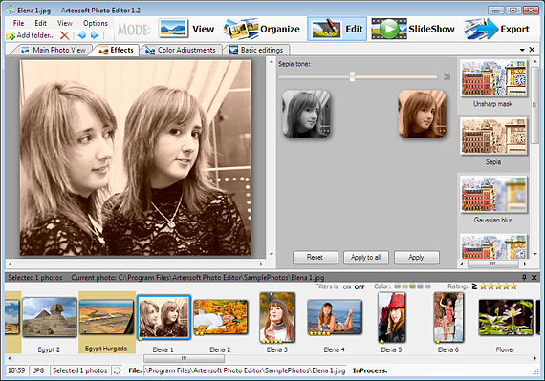Click the File path field in status bar
This screenshot has height=381, width=545.
pyautogui.click(x=245, y=370)
